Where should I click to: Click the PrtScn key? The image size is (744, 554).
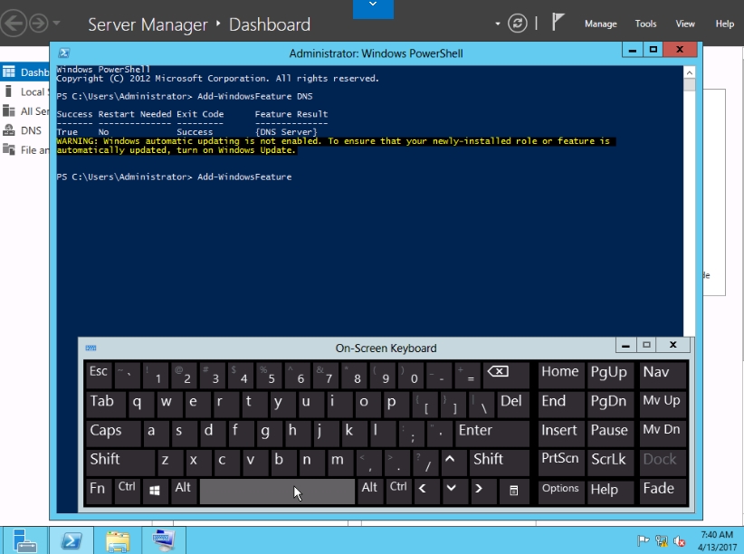(x=561, y=462)
